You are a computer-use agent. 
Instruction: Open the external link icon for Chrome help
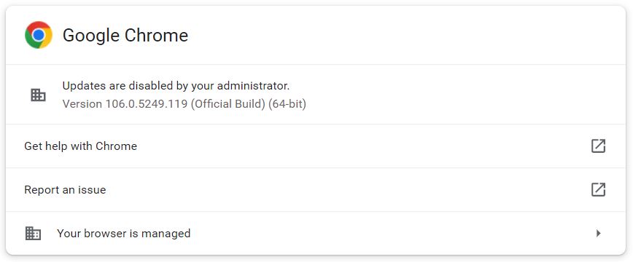(x=598, y=146)
